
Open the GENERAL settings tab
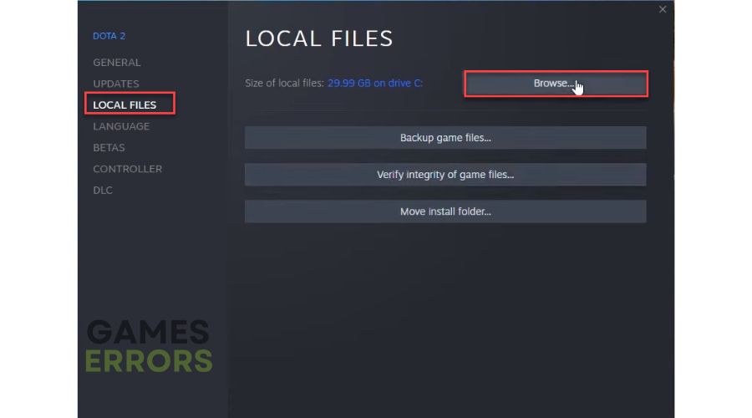click(x=116, y=63)
